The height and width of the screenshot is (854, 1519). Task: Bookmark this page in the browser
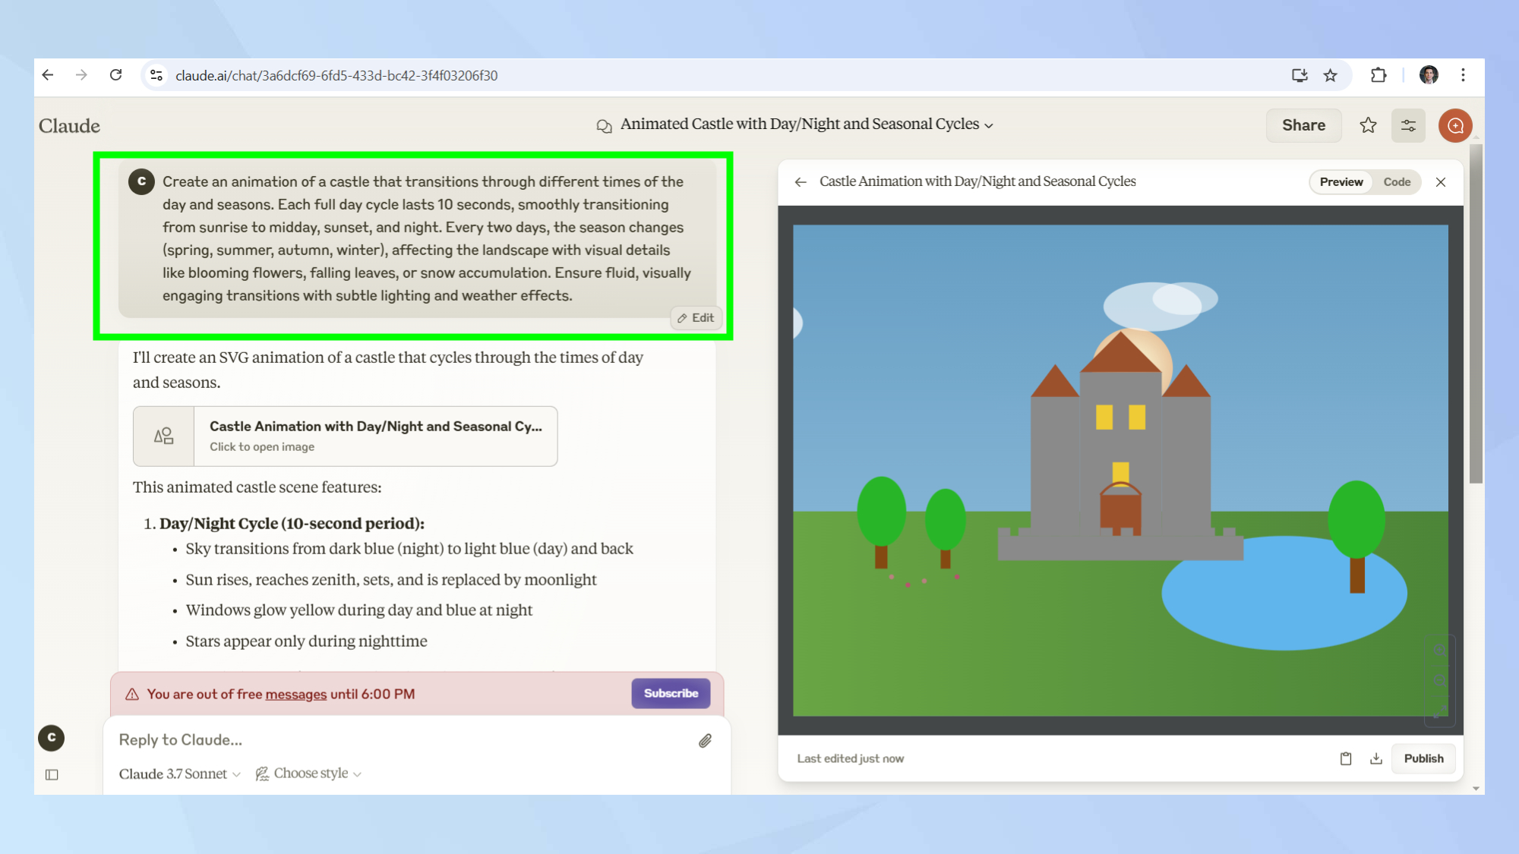(x=1330, y=75)
